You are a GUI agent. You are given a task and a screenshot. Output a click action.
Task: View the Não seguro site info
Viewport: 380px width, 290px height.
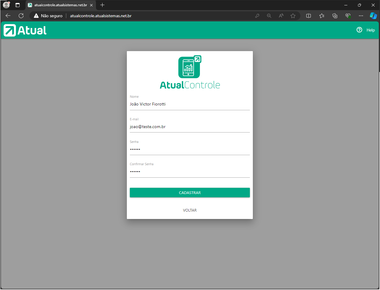pos(48,16)
